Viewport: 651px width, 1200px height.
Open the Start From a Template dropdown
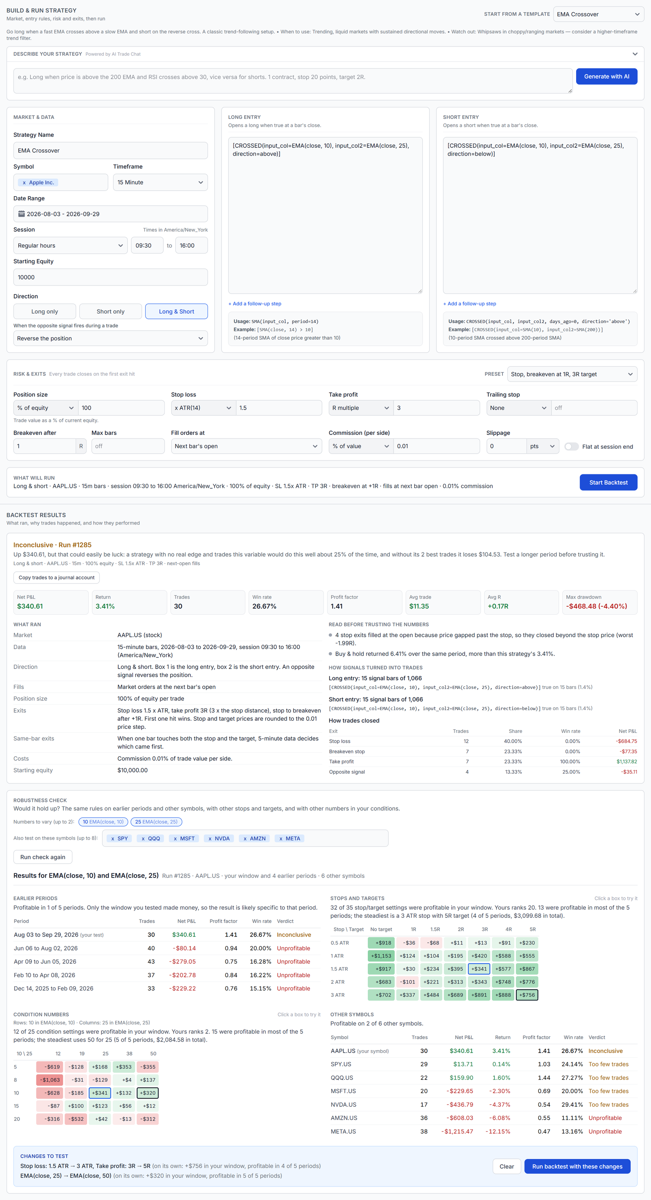[x=599, y=14]
